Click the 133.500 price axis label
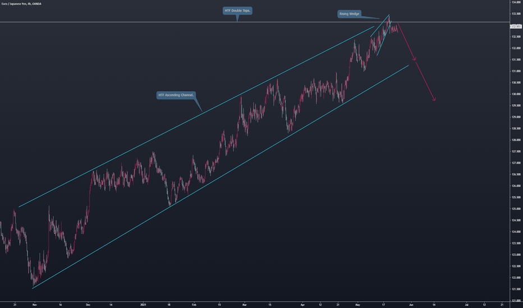 [516, 14]
